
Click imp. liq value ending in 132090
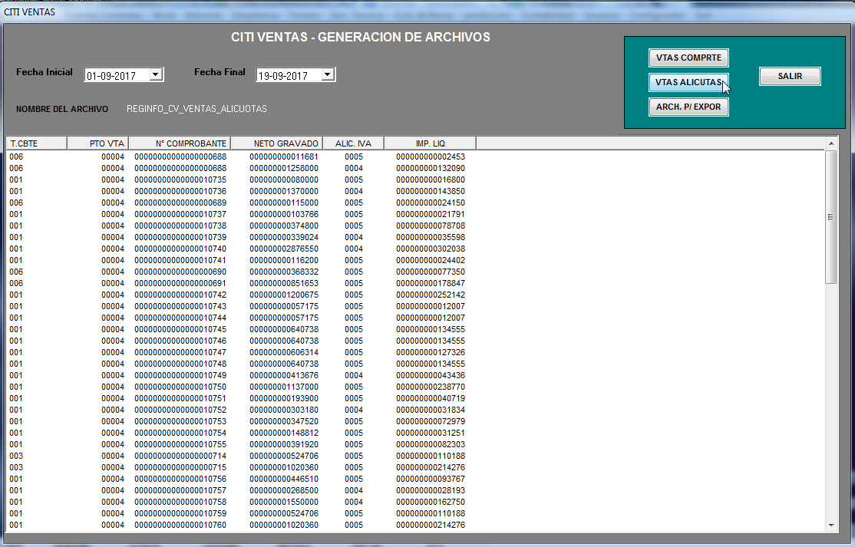431,168
